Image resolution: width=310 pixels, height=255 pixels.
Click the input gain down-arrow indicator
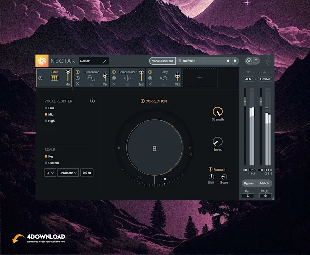click(x=248, y=72)
